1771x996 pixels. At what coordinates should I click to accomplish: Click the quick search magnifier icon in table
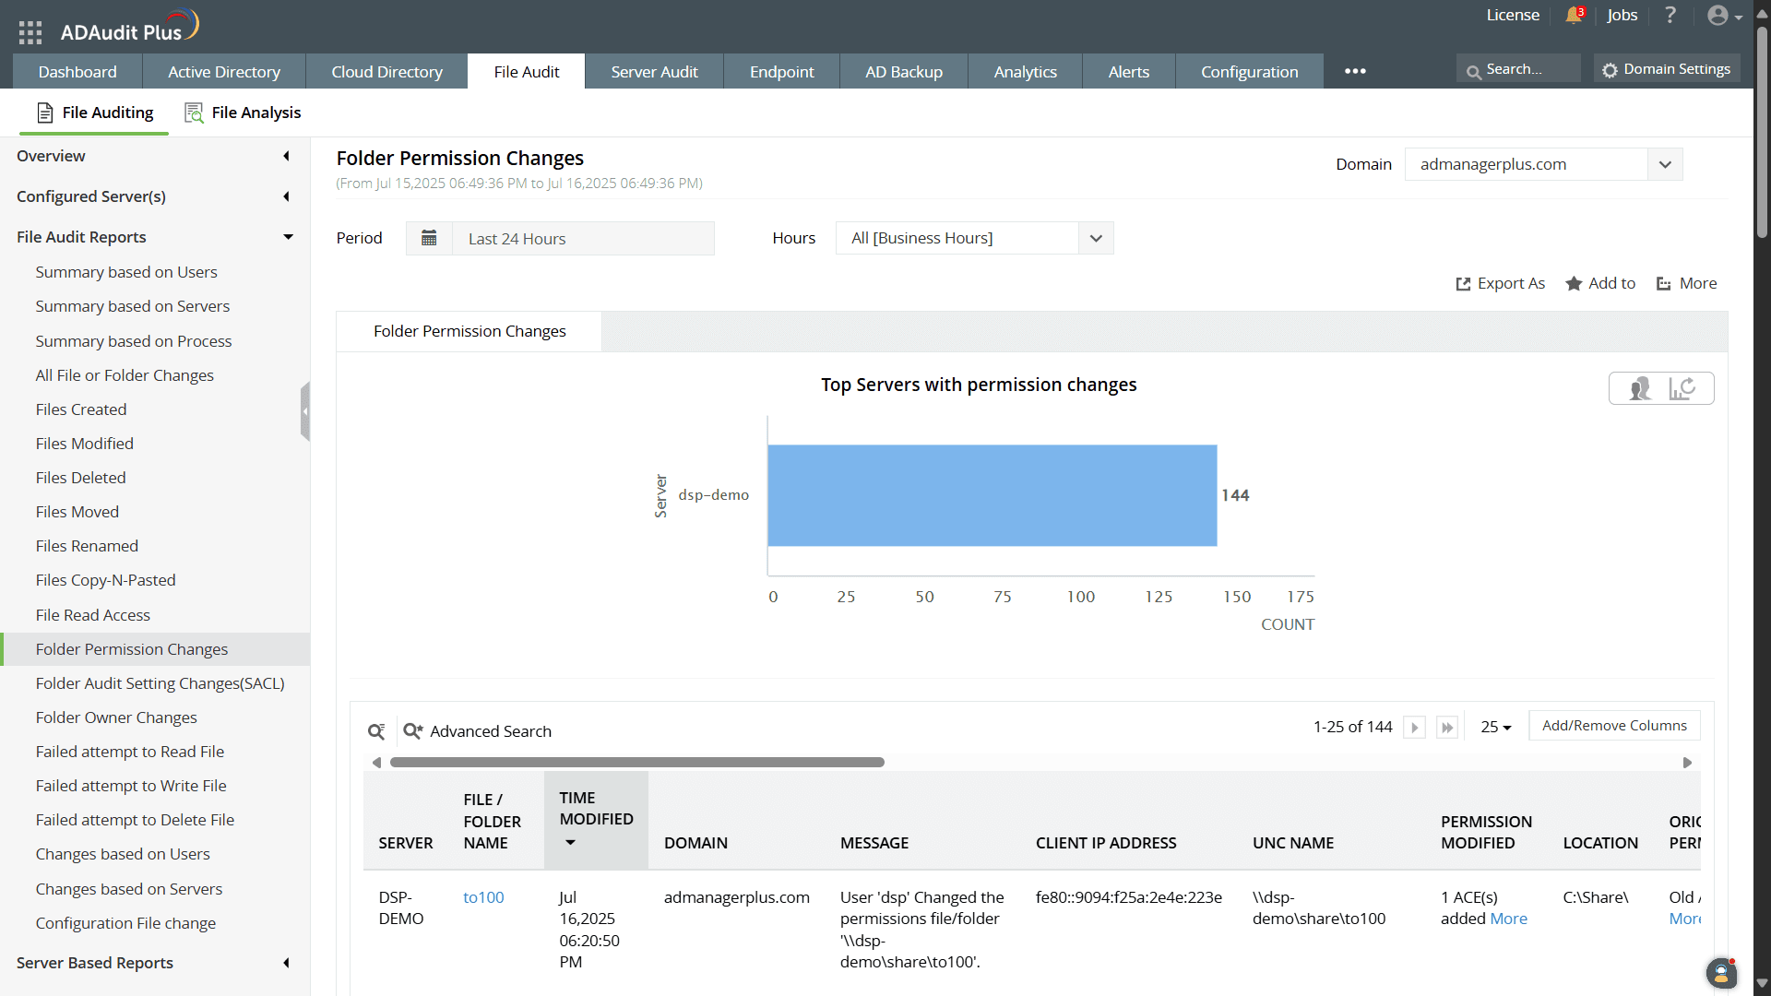click(x=376, y=731)
